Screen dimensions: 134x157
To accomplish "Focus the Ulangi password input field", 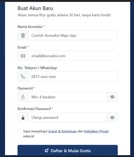I will point(67,117).
